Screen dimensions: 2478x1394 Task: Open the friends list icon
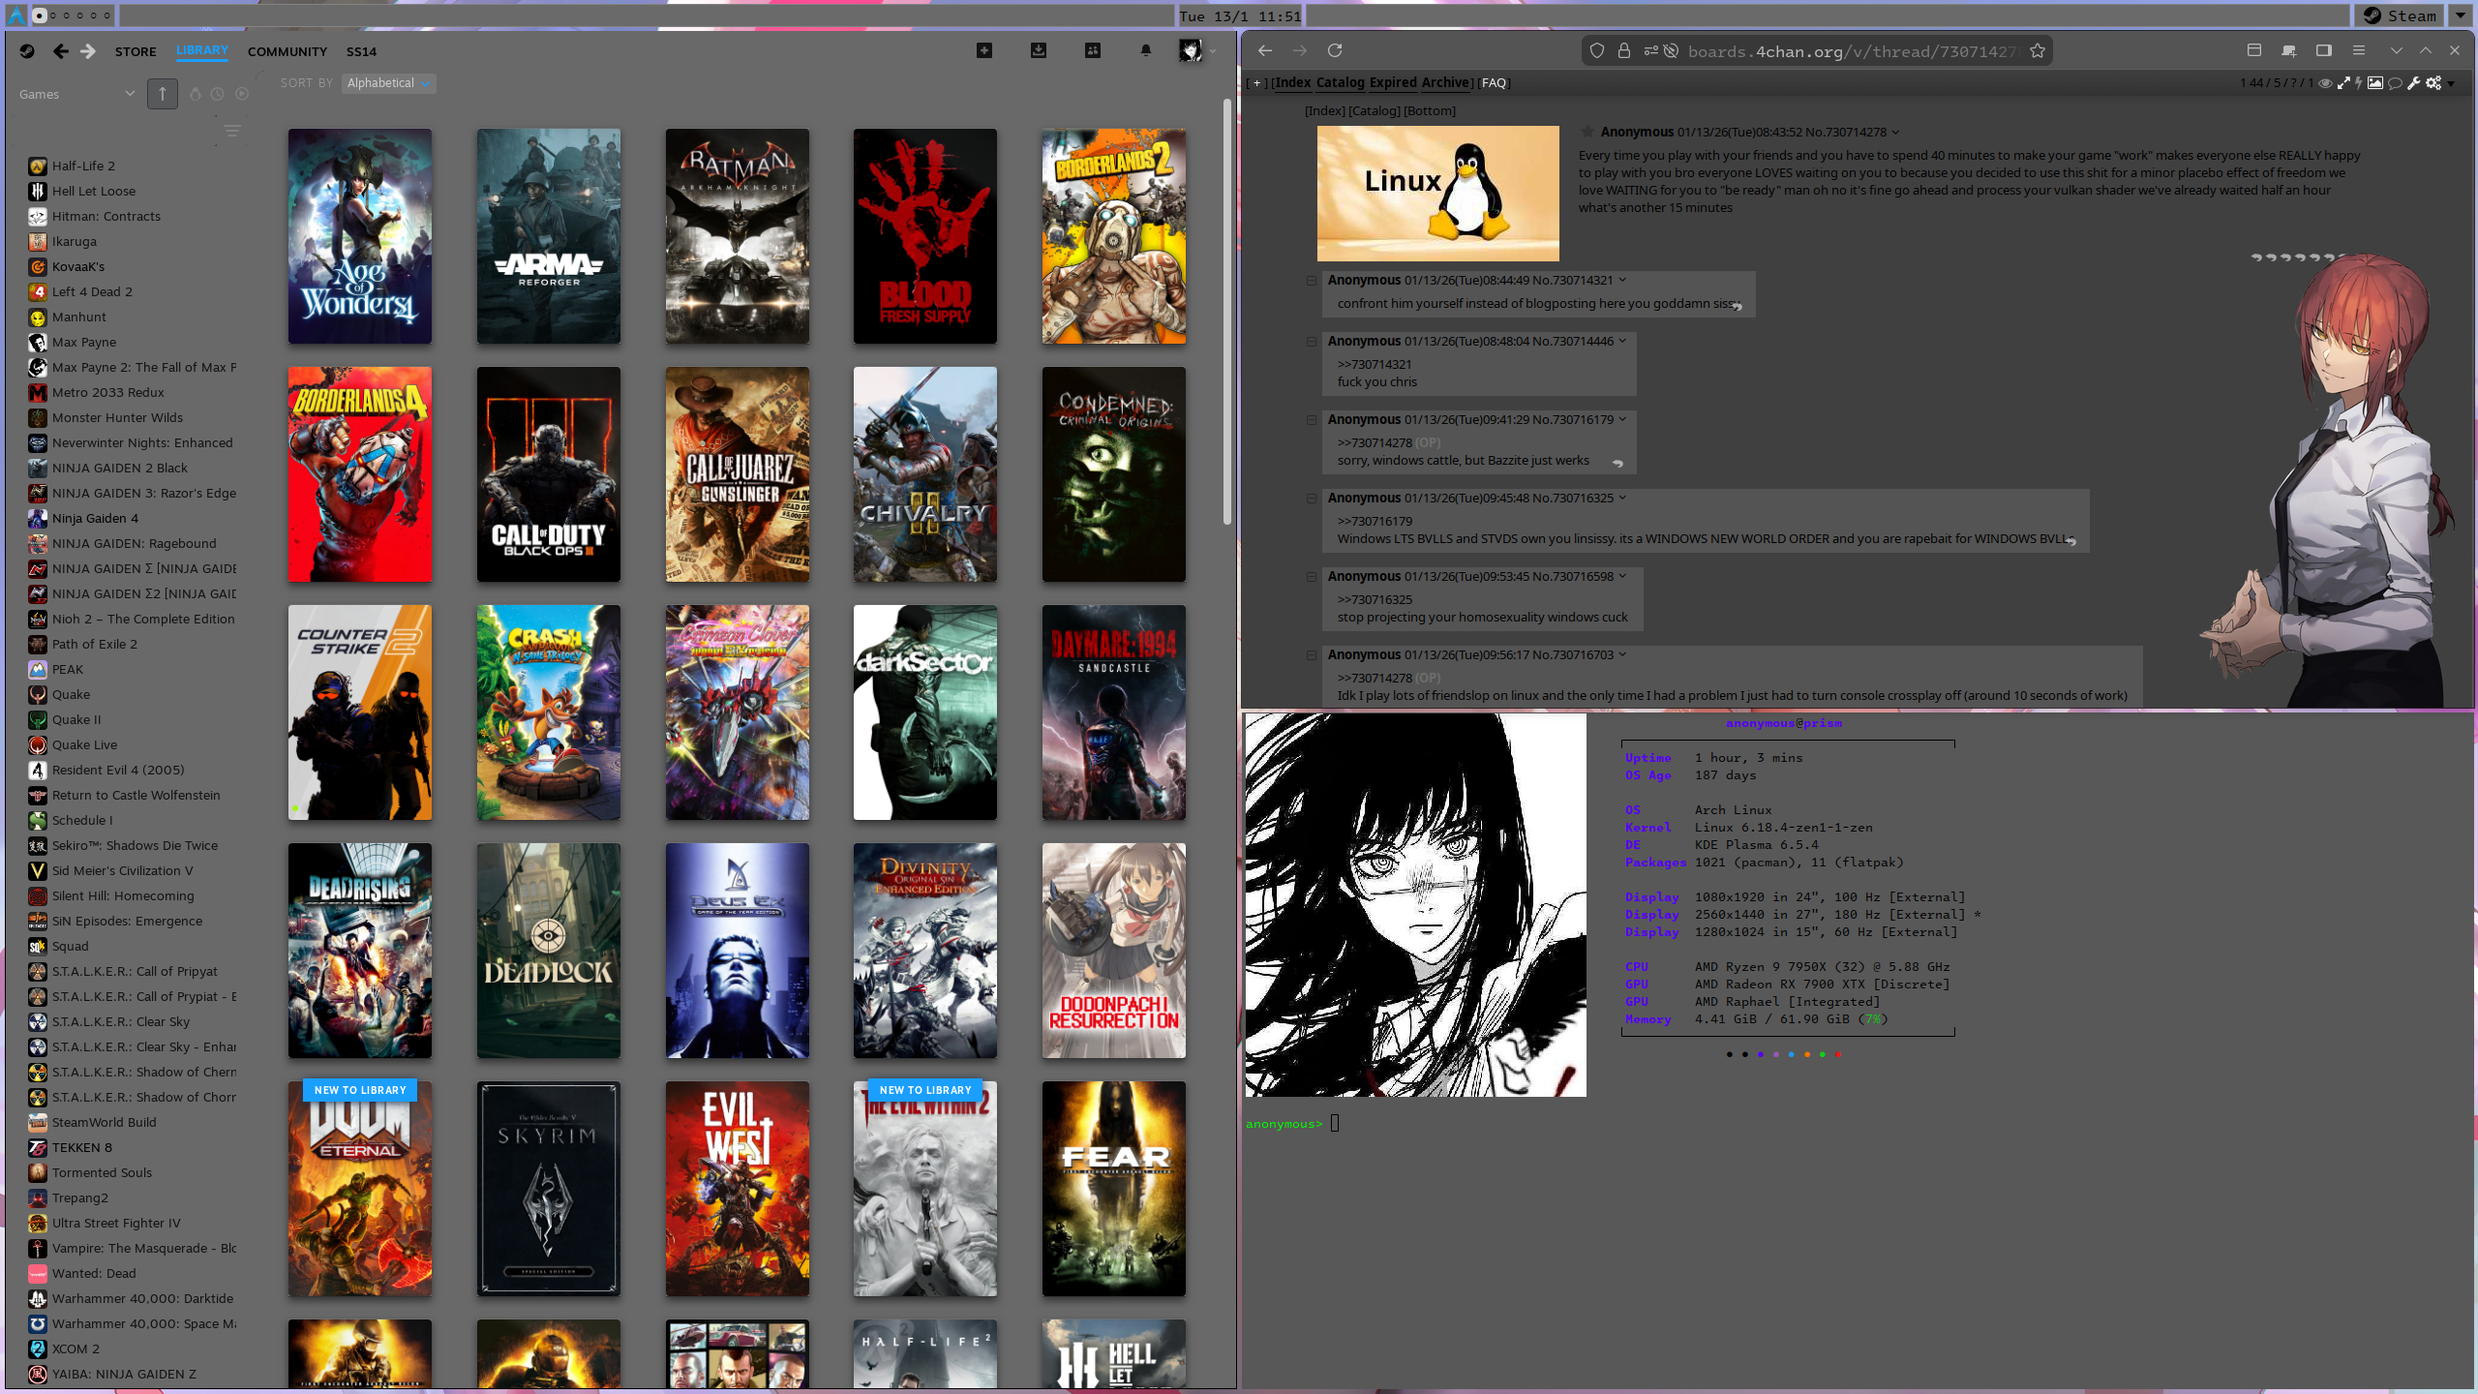1093,50
